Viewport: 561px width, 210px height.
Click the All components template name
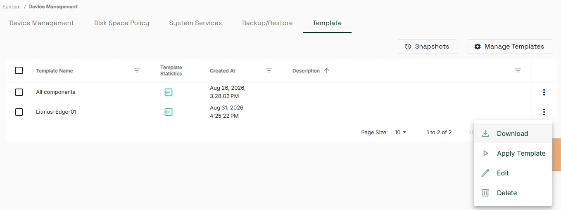tap(56, 92)
